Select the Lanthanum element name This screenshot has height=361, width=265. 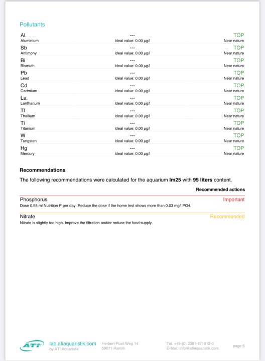tap(30, 103)
